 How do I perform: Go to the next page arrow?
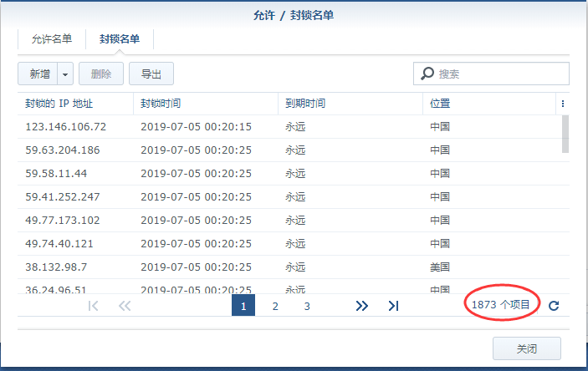[x=361, y=306]
